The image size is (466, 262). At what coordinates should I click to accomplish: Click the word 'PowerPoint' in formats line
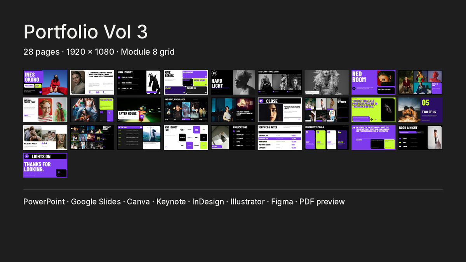tap(44, 201)
